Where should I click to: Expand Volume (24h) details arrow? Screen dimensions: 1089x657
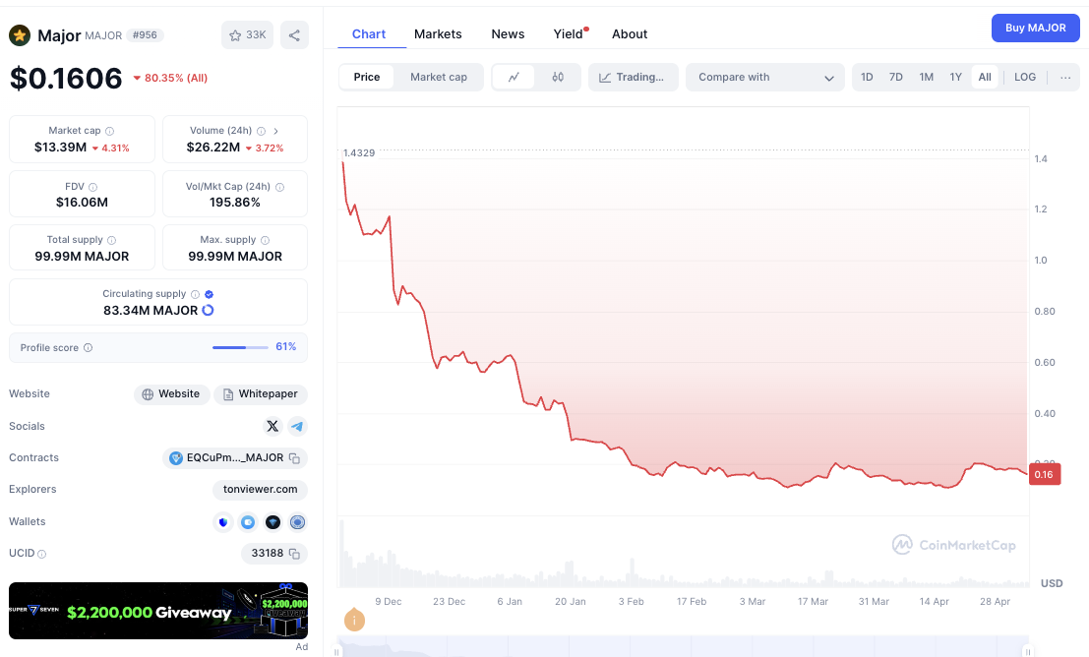(x=275, y=131)
